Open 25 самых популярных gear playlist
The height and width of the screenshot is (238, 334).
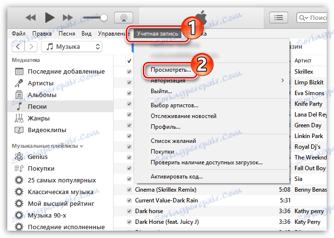19,180
